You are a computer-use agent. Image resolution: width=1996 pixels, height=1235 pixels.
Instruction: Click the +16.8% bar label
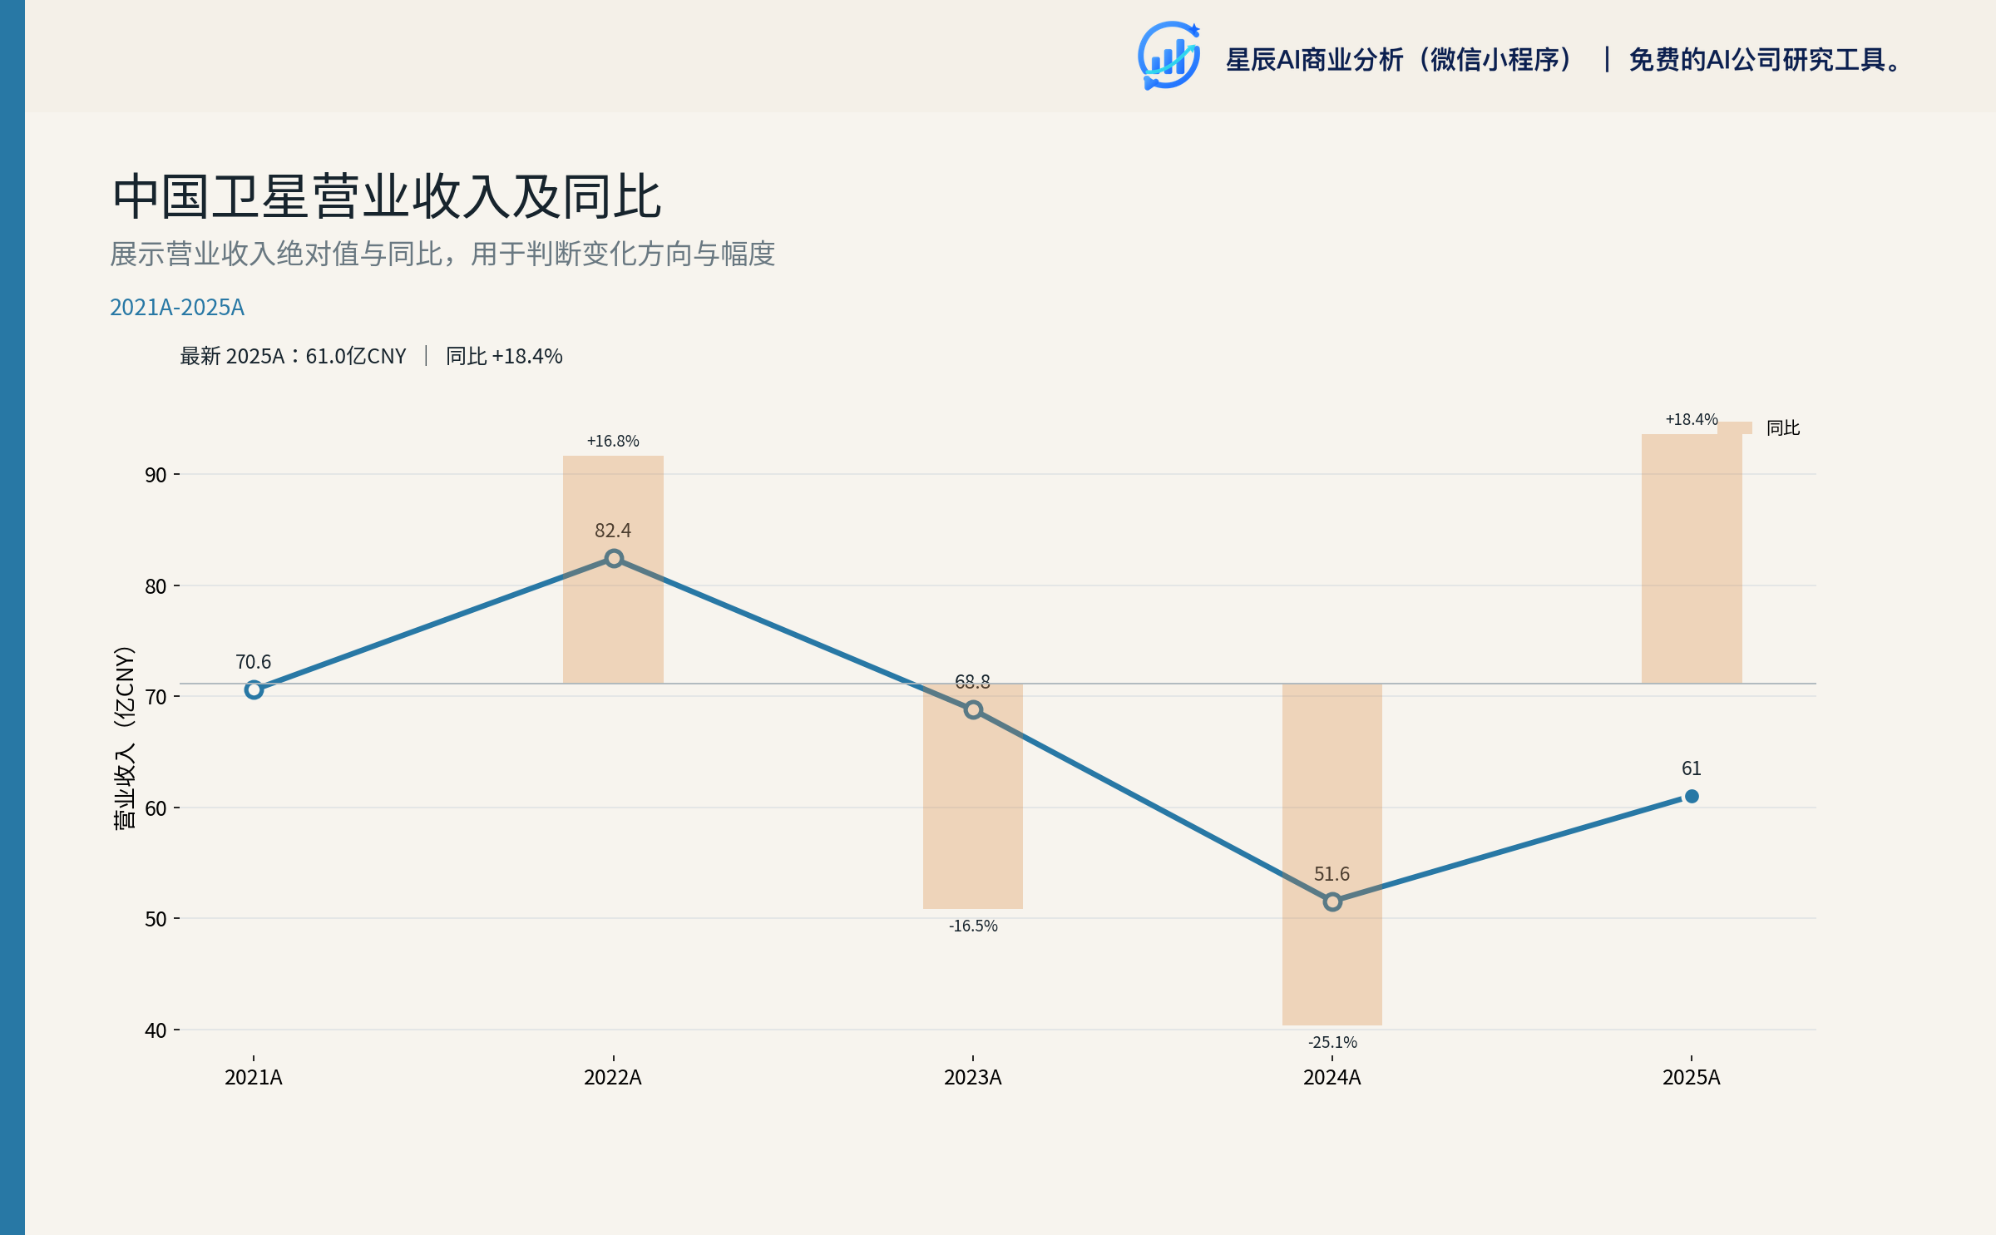[613, 441]
